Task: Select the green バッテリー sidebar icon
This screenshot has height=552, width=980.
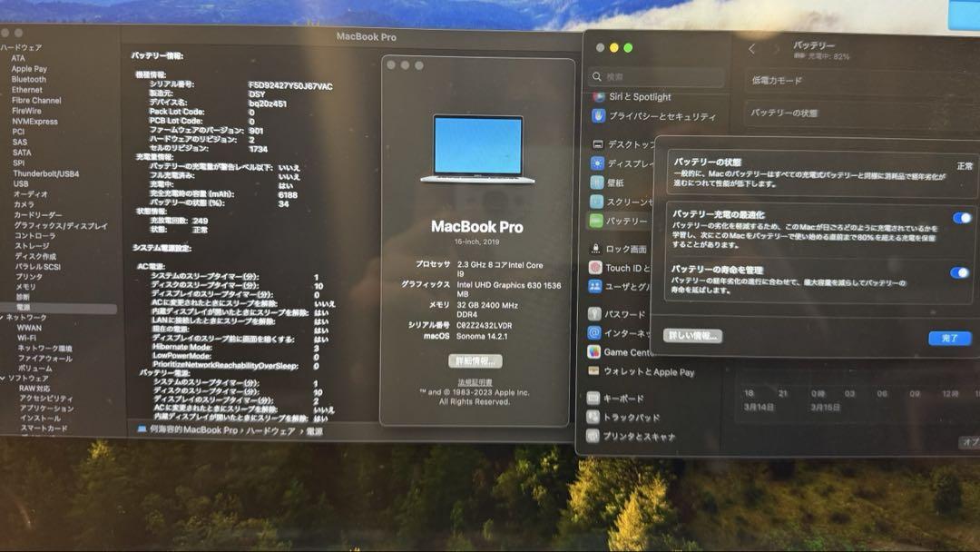Action: coord(596,221)
